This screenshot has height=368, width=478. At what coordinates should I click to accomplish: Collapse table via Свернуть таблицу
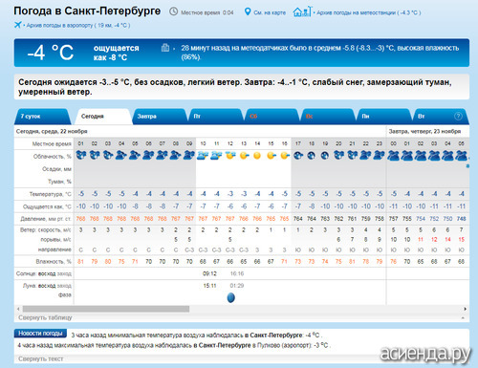pyautogui.click(x=45, y=317)
